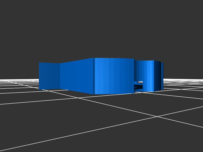Select the bottom corner where angled face meets curve

pos(94,94)
